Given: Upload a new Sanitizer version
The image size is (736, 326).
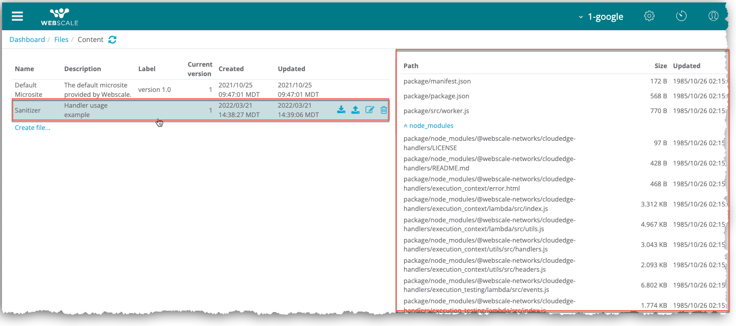Looking at the screenshot, I should pos(355,110).
